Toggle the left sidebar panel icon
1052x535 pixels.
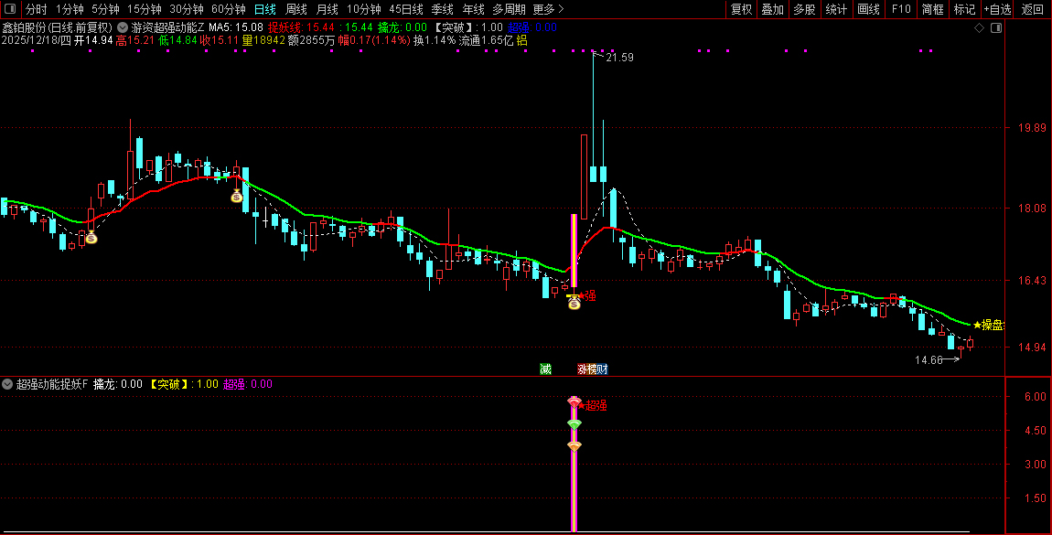tap(9, 9)
